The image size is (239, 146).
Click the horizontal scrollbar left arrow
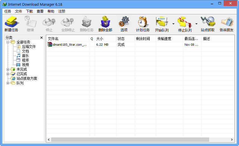49,139
